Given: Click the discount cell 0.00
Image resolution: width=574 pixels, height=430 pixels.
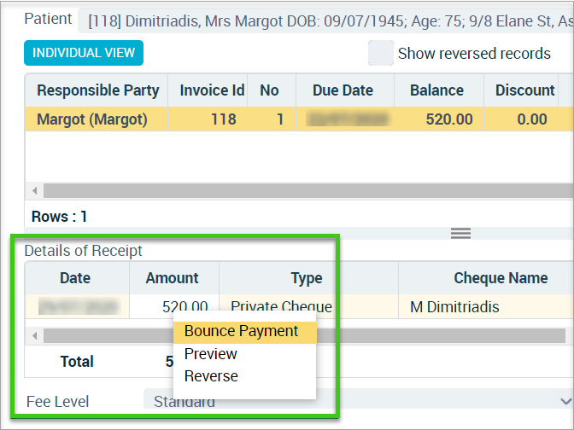Looking at the screenshot, I should click(521, 119).
